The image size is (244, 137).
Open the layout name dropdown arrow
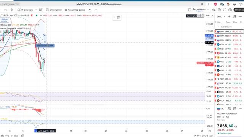coord(208,10)
